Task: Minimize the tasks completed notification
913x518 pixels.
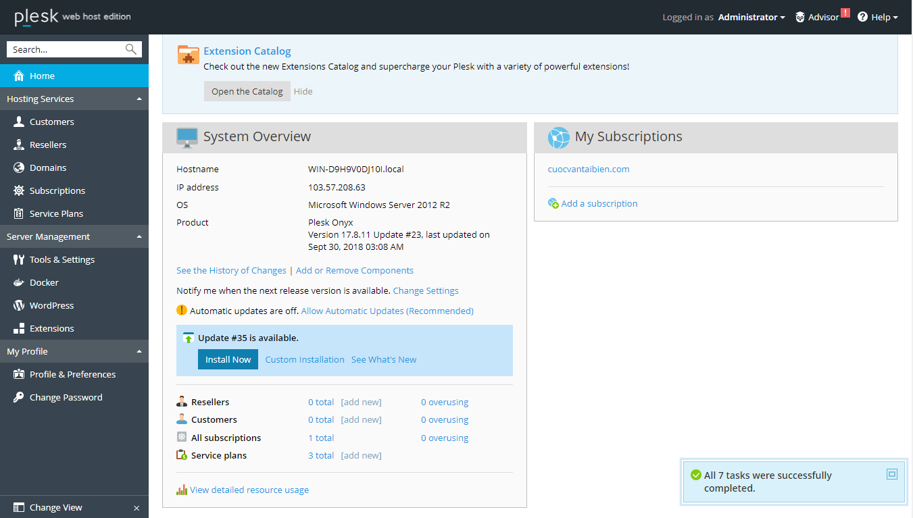Action: [x=891, y=474]
